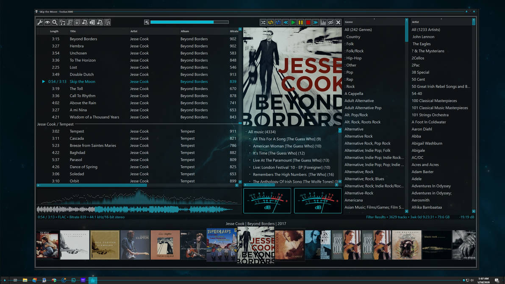Expand Live At The Paramount tree node

pos(250,161)
